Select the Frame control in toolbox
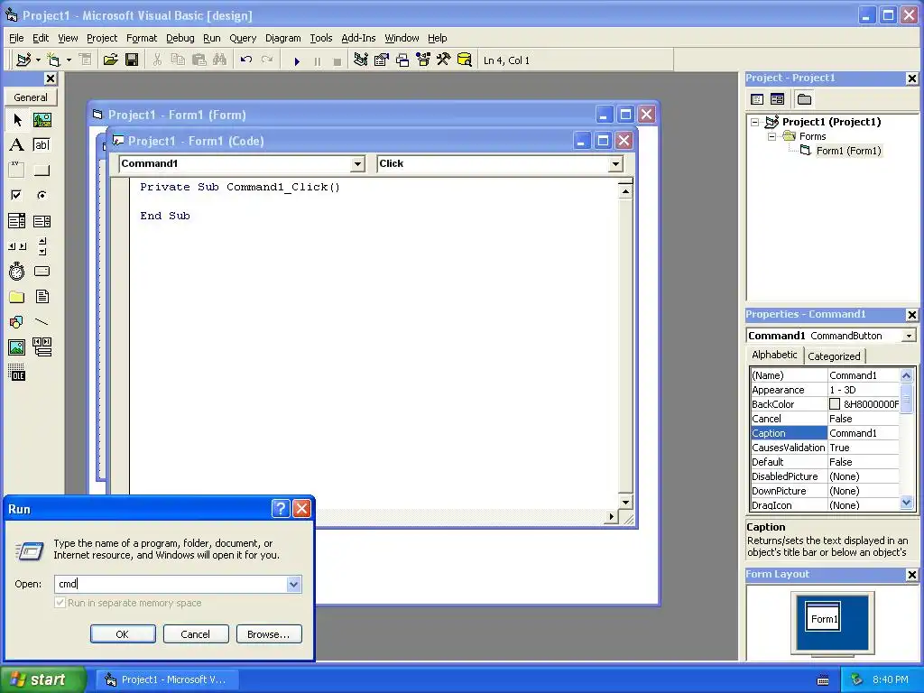This screenshot has width=924, height=693. 17,171
